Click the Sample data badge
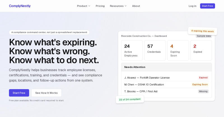 click(x=204, y=36)
